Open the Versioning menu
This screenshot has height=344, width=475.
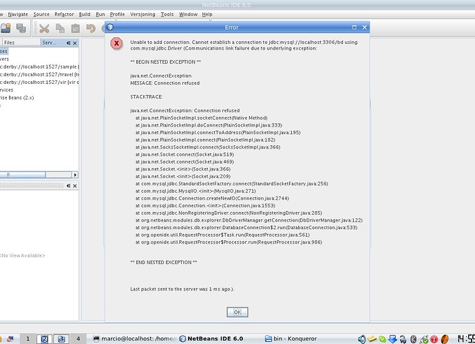(142, 14)
